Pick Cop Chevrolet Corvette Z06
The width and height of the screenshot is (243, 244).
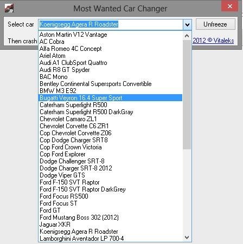tap(110, 133)
